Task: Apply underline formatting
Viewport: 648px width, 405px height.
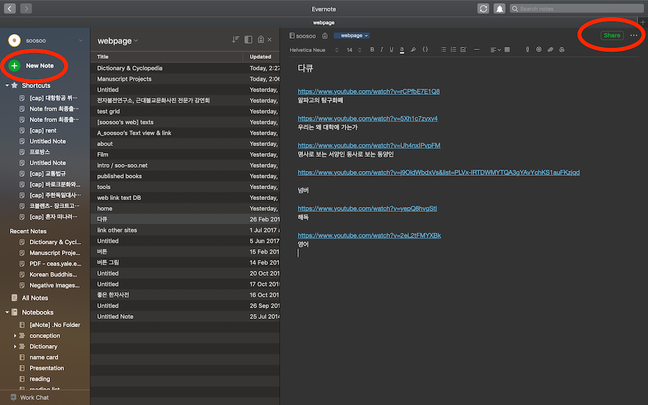Action: click(391, 49)
